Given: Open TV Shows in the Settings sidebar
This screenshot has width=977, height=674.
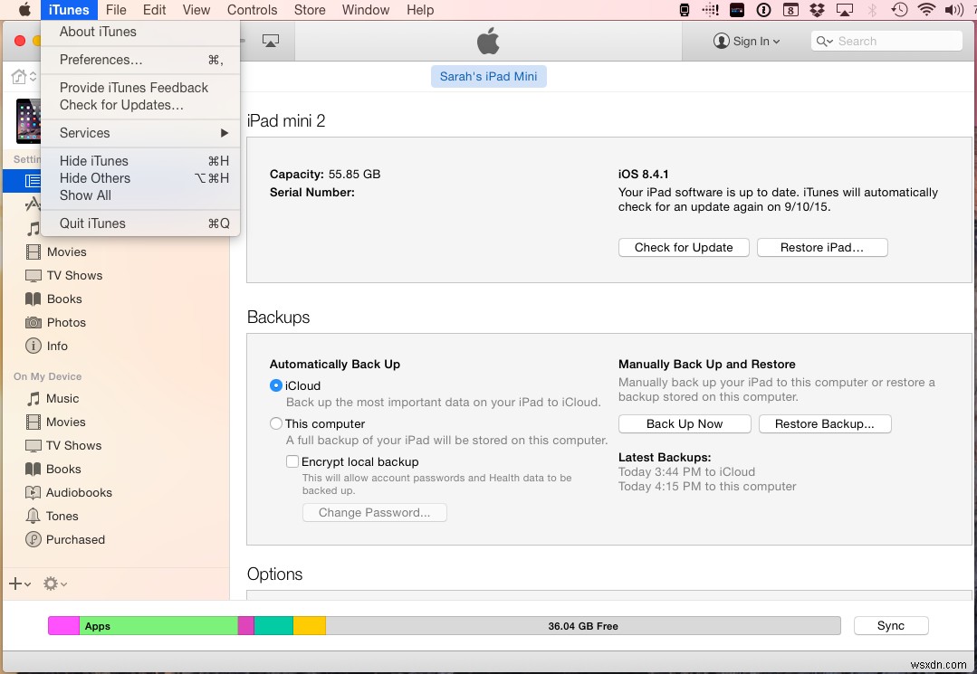Looking at the screenshot, I should 75,275.
